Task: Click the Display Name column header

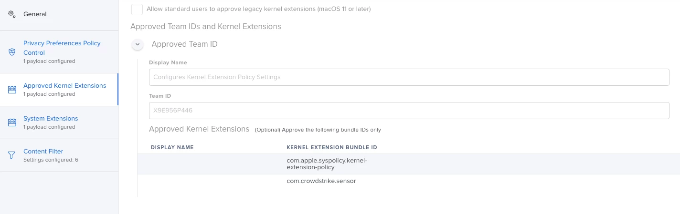Action: click(172, 147)
